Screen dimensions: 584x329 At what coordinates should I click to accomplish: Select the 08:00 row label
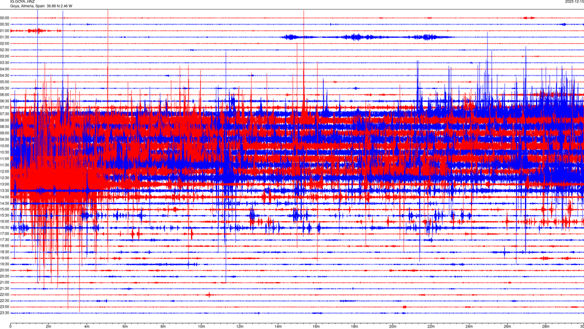click(x=5, y=120)
